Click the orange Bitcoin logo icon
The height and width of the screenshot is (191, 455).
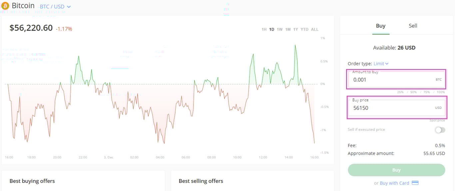tap(5, 6)
